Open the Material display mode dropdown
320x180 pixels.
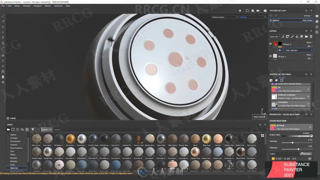(x=253, y=17)
